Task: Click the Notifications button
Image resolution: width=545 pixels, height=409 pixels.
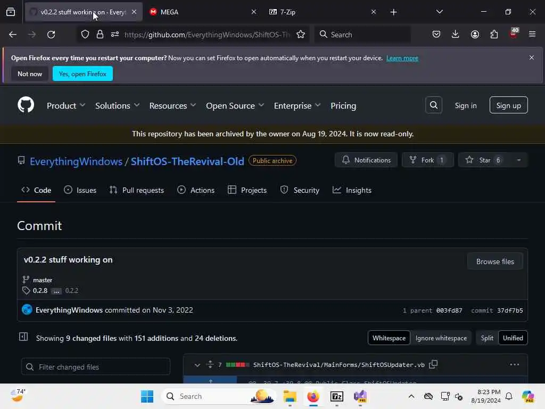Action: click(x=366, y=160)
